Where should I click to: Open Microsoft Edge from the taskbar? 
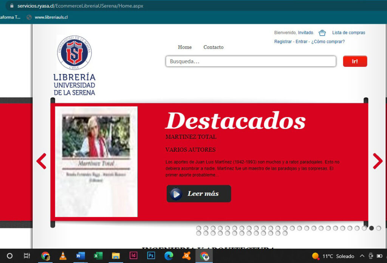(169, 256)
